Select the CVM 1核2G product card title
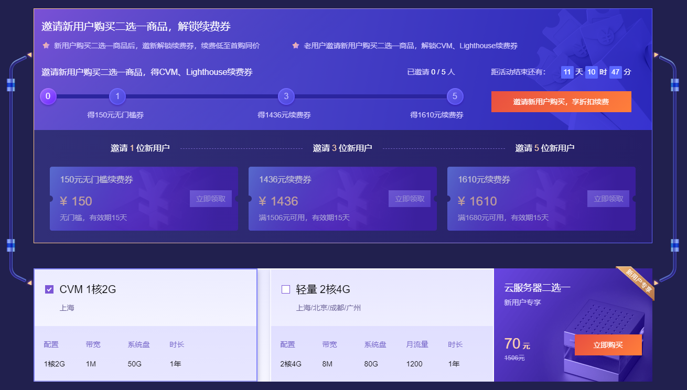687x390 pixels. pos(88,289)
